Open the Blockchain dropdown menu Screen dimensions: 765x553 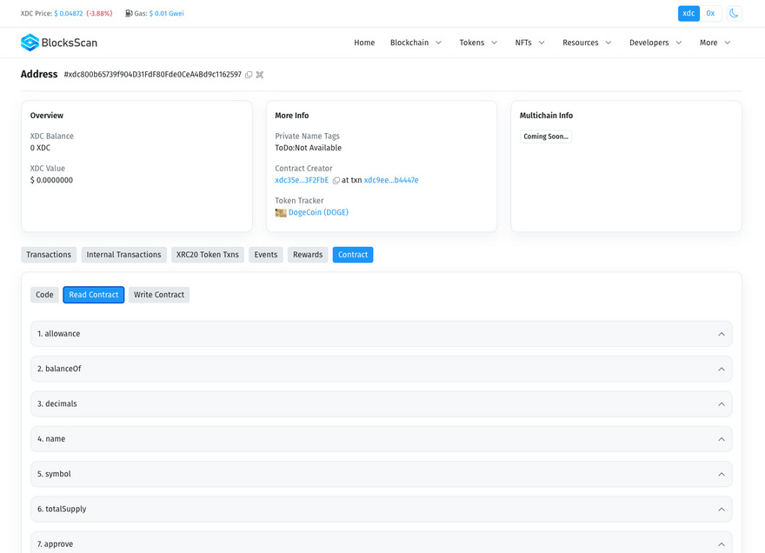416,43
